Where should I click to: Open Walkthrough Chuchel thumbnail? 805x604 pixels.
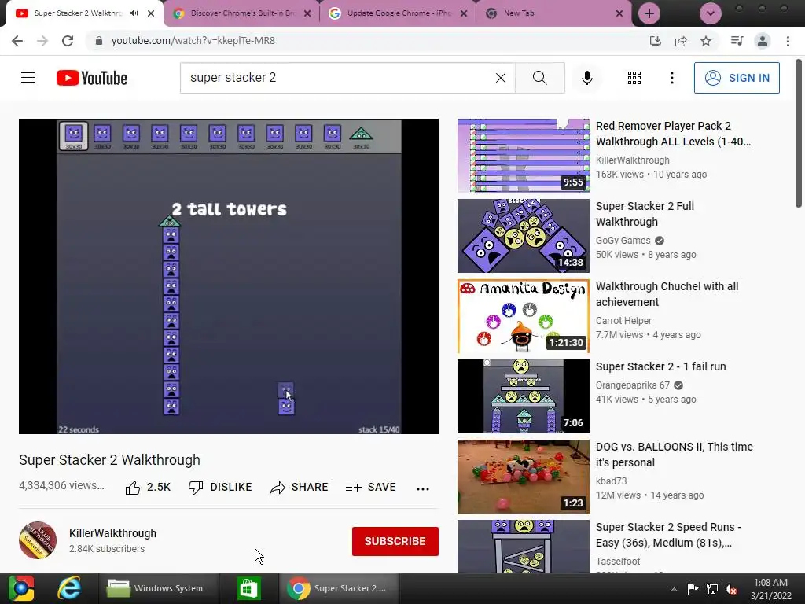click(x=523, y=316)
